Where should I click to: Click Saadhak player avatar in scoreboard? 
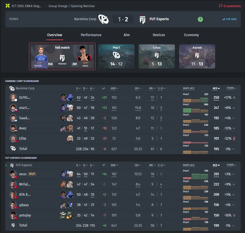click(x=13, y=118)
